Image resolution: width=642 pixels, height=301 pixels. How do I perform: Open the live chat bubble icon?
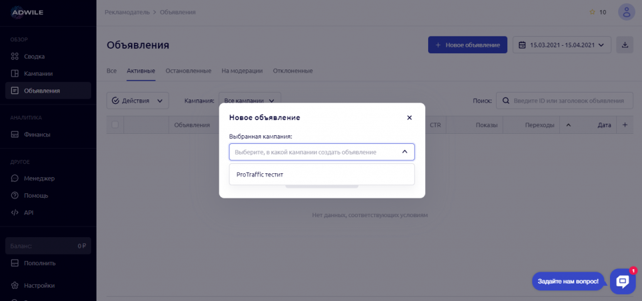click(623, 282)
